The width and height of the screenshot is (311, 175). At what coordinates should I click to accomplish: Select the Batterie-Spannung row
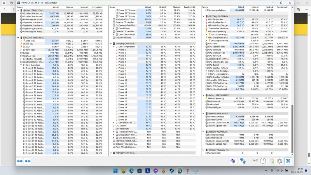[246, 98]
